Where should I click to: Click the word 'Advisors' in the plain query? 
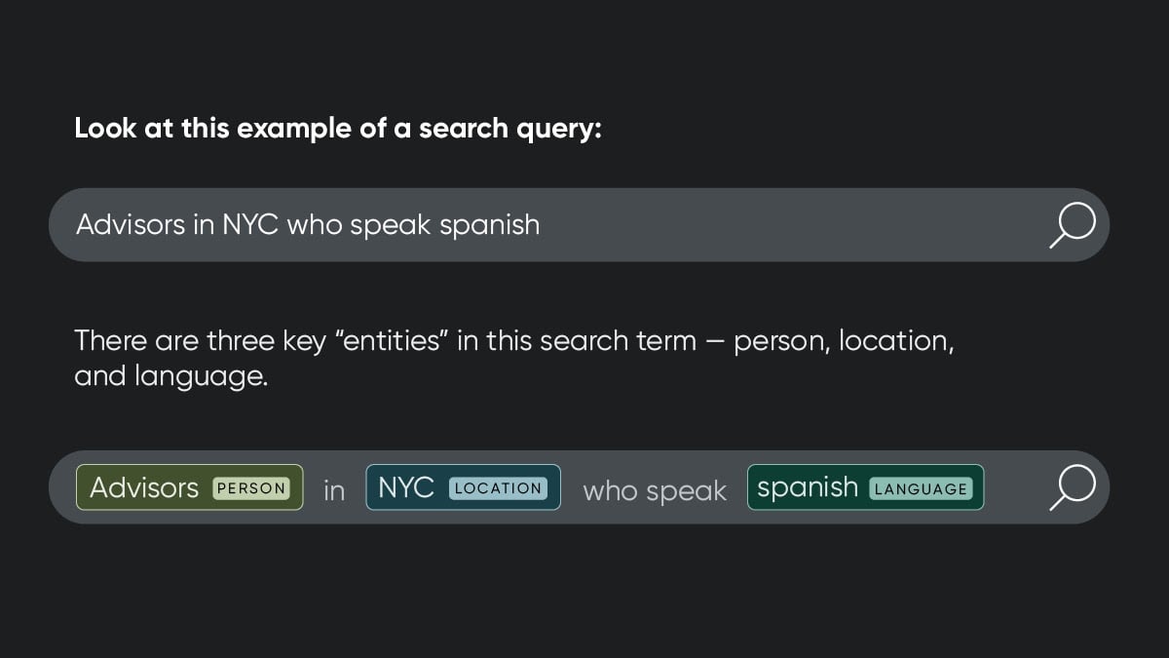(131, 225)
